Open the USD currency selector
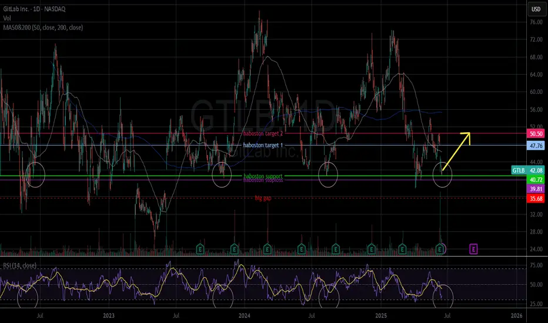Viewport: 548px width, 323px height. point(536,9)
